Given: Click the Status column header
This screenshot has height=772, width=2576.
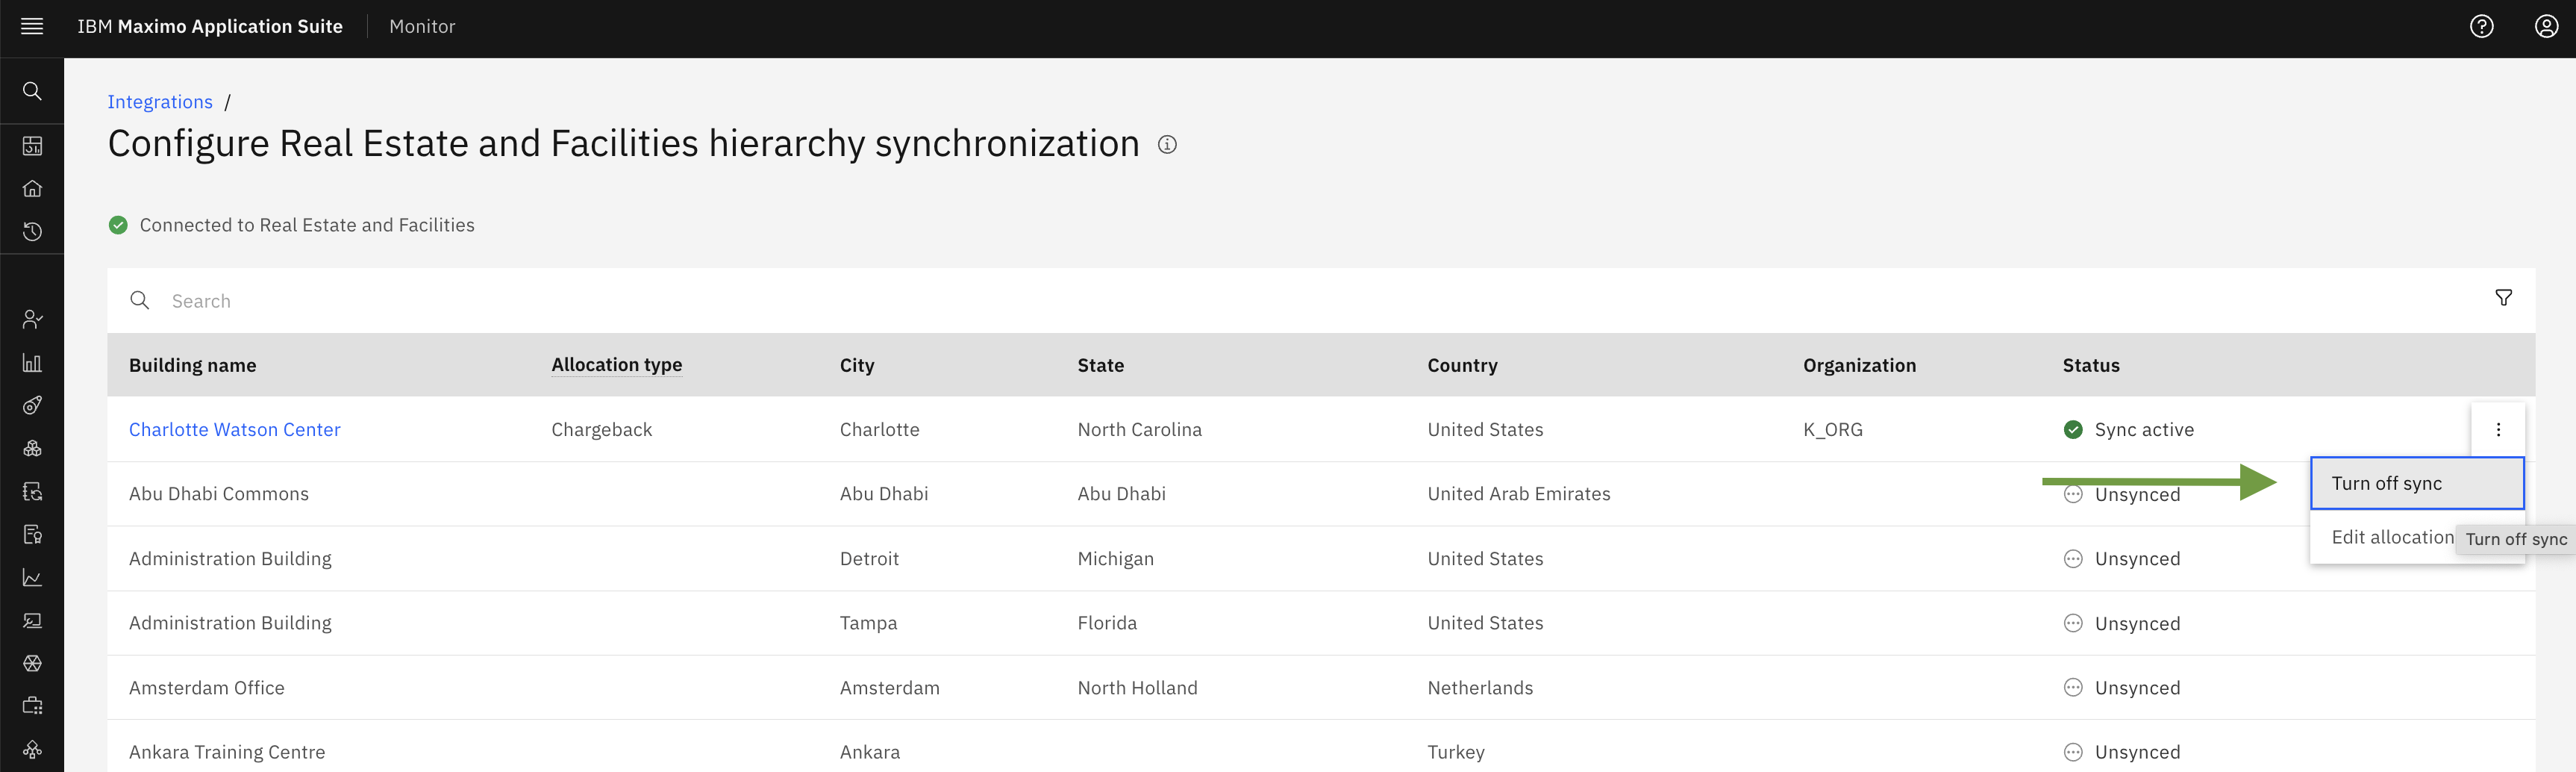Looking at the screenshot, I should 2091,366.
